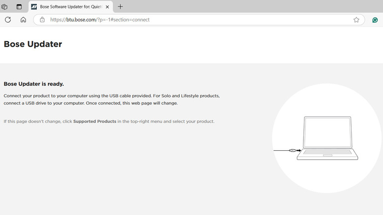Open the browser Workspaces icon
The width and height of the screenshot is (383, 215).
[x=4, y=7]
